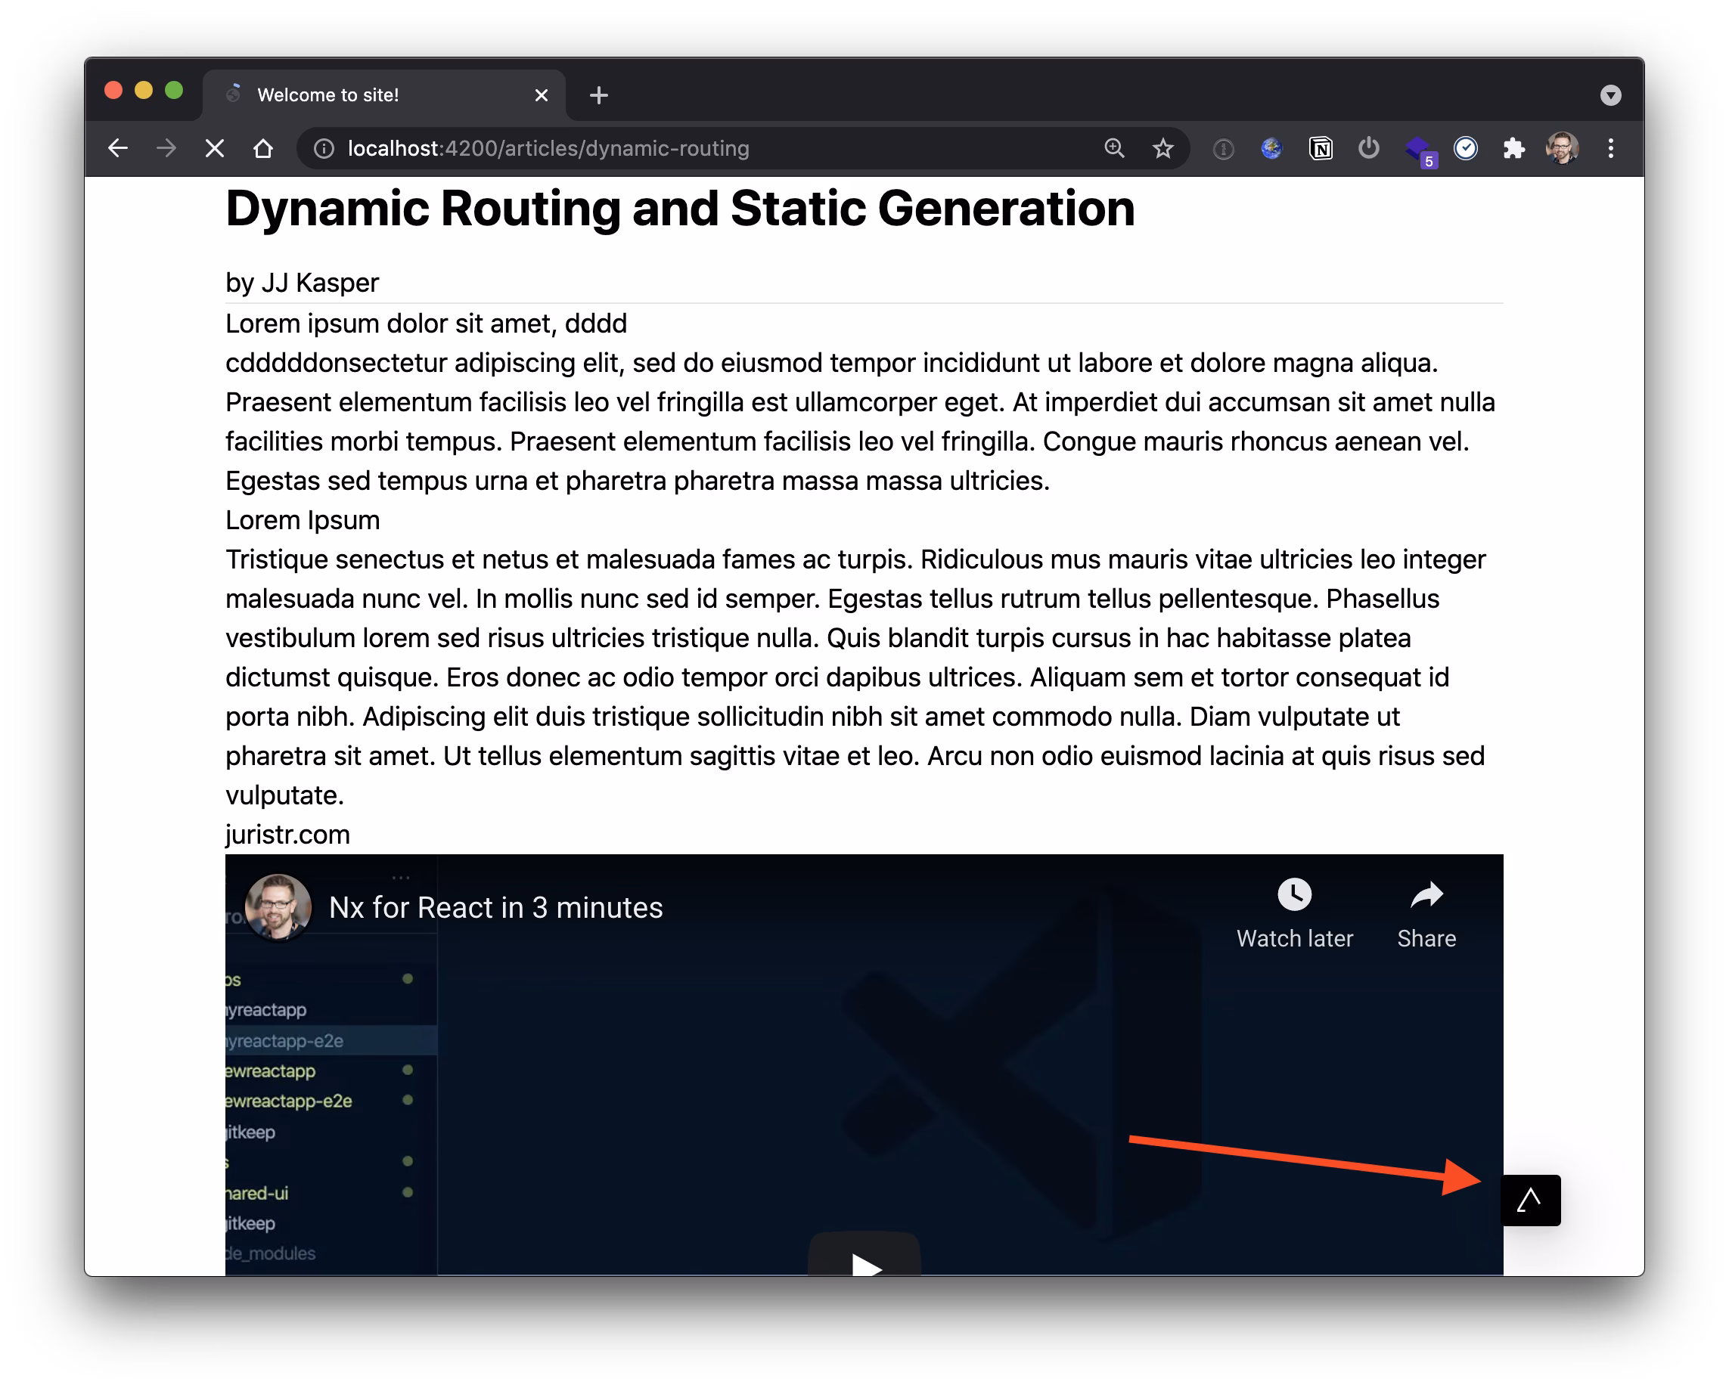
Task: Open Chrome three-dot menu
Action: (x=1610, y=148)
